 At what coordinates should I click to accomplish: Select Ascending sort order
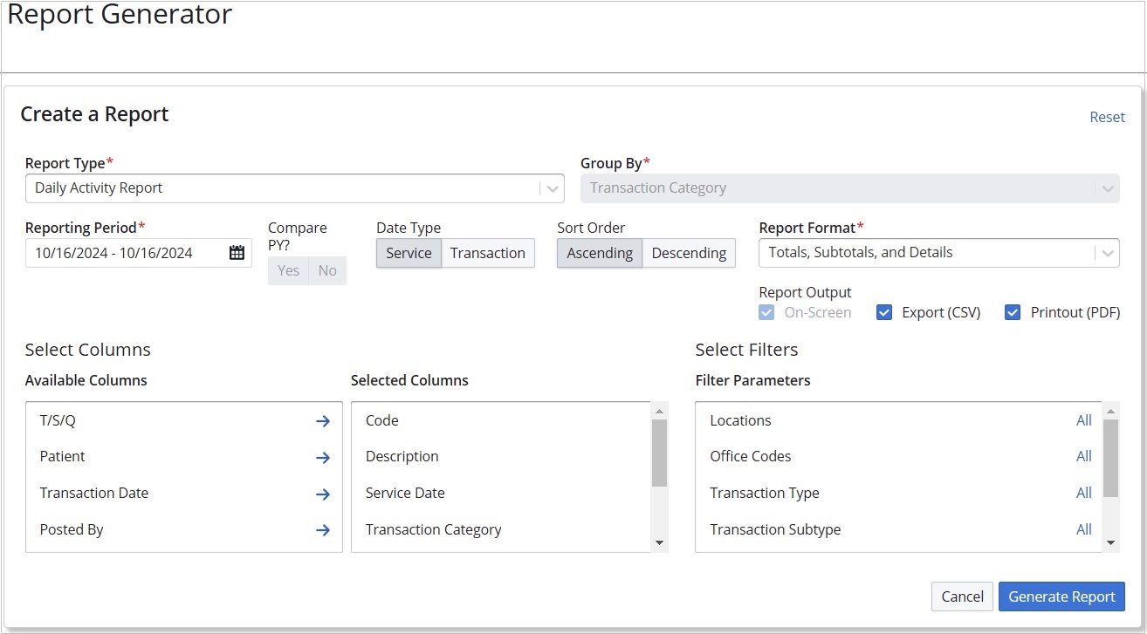pos(600,253)
